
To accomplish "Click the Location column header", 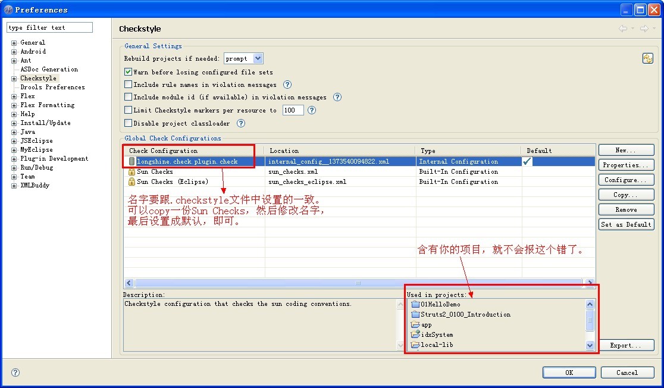I will 340,151.
